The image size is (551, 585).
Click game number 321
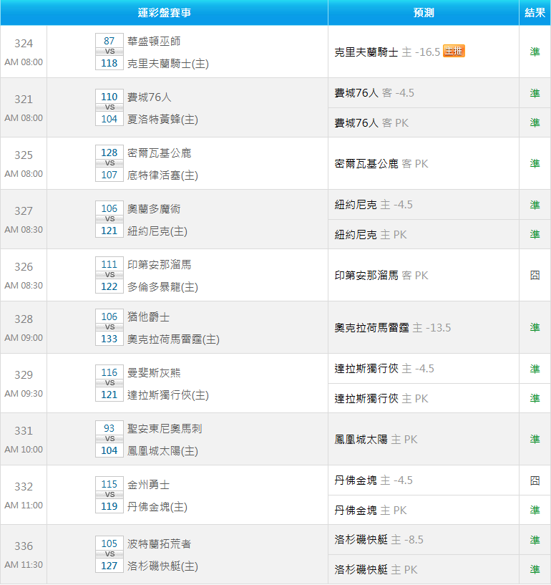(24, 100)
